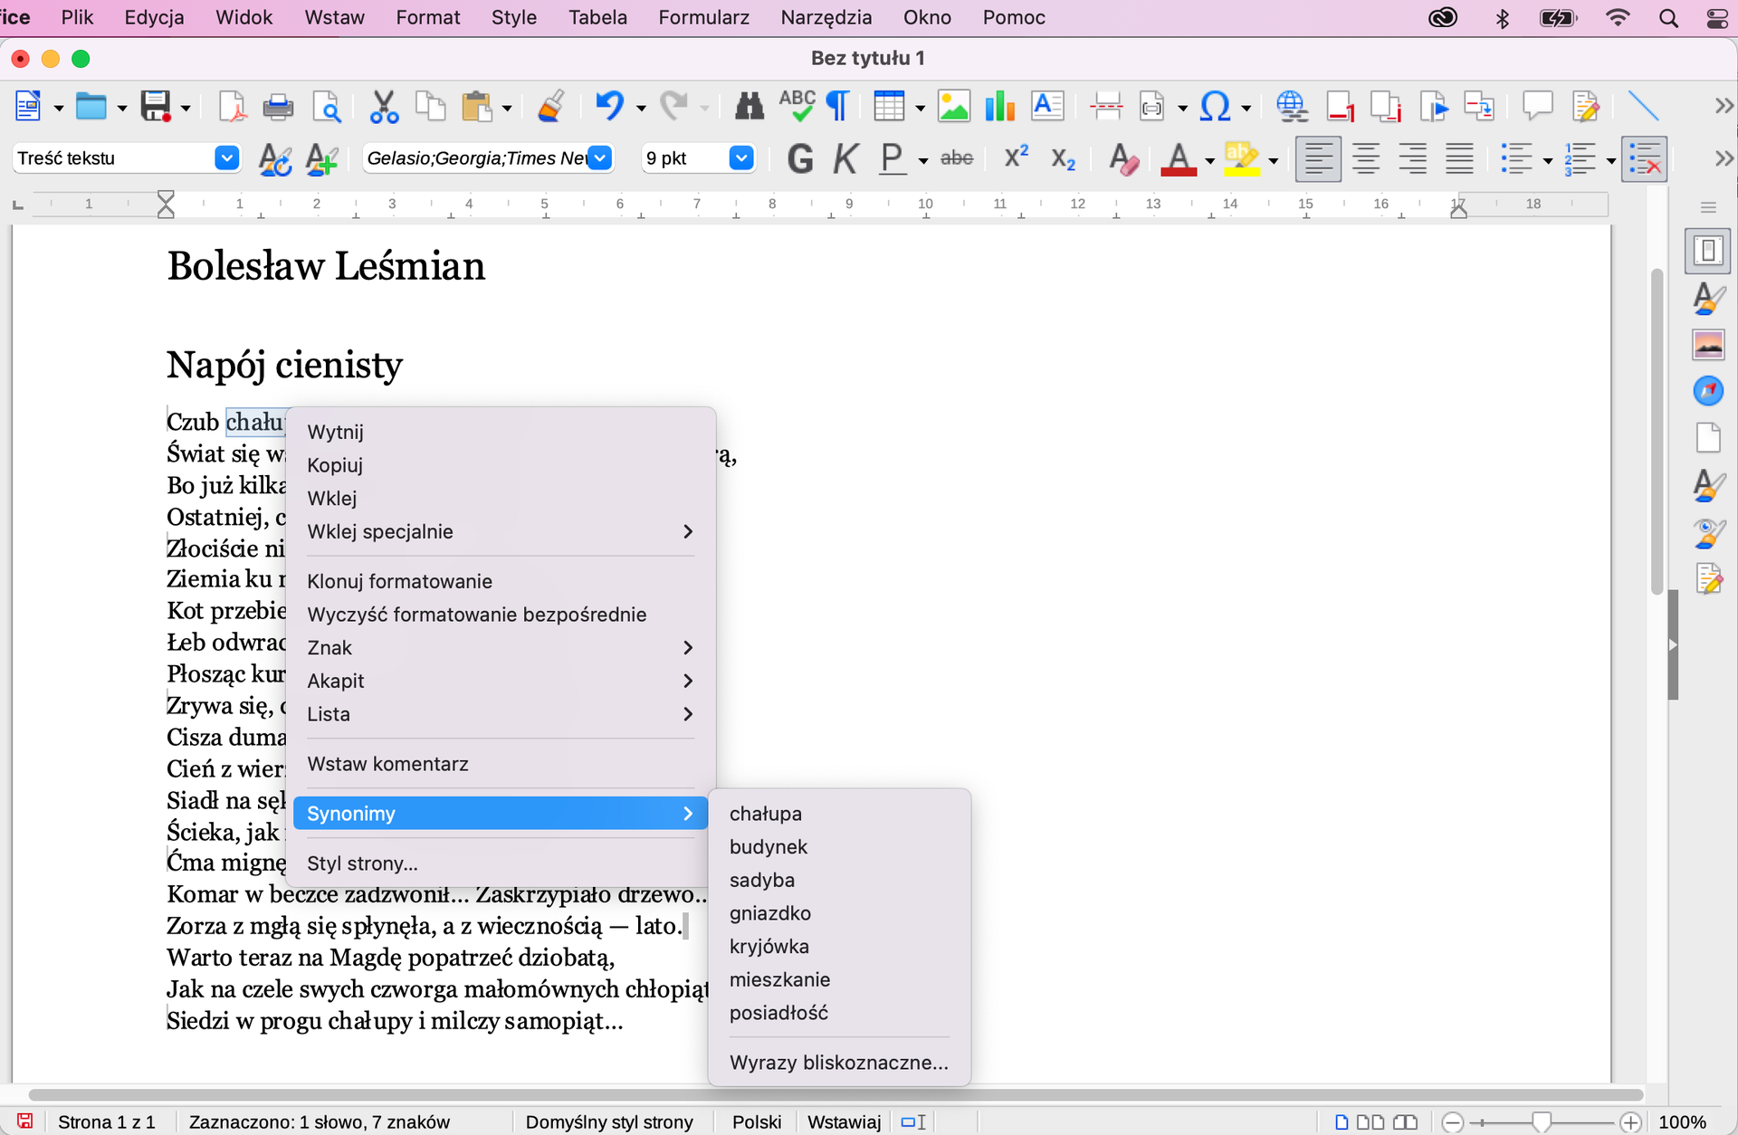The width and height of the screenshot is (1738, 1135).
Task: Toggle strikethrough abc button
Action: (957, 159)
